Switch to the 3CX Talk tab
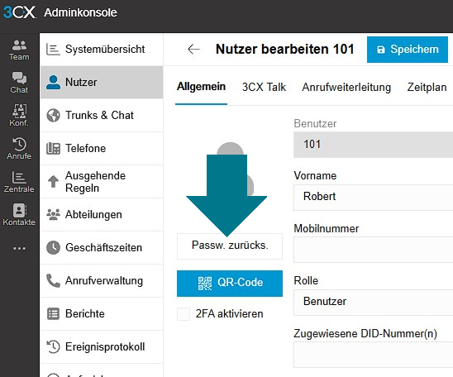The width and height of the screenshot is (453, 377). [x=264, y=87]
